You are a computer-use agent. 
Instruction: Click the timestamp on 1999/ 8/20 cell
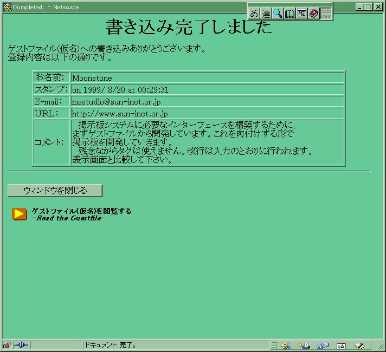[207, 89]
